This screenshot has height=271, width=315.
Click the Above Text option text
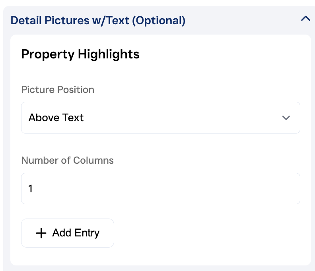(56, 118)
